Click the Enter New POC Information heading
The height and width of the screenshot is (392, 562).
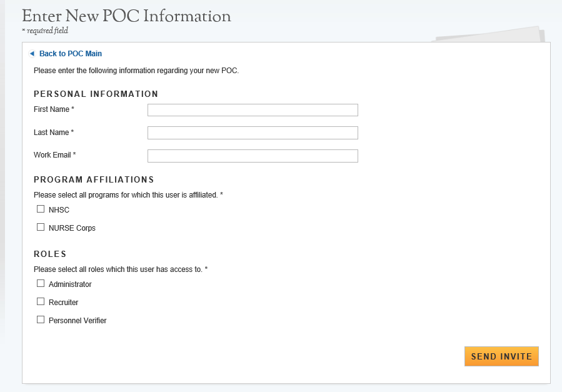coord(126,16)
